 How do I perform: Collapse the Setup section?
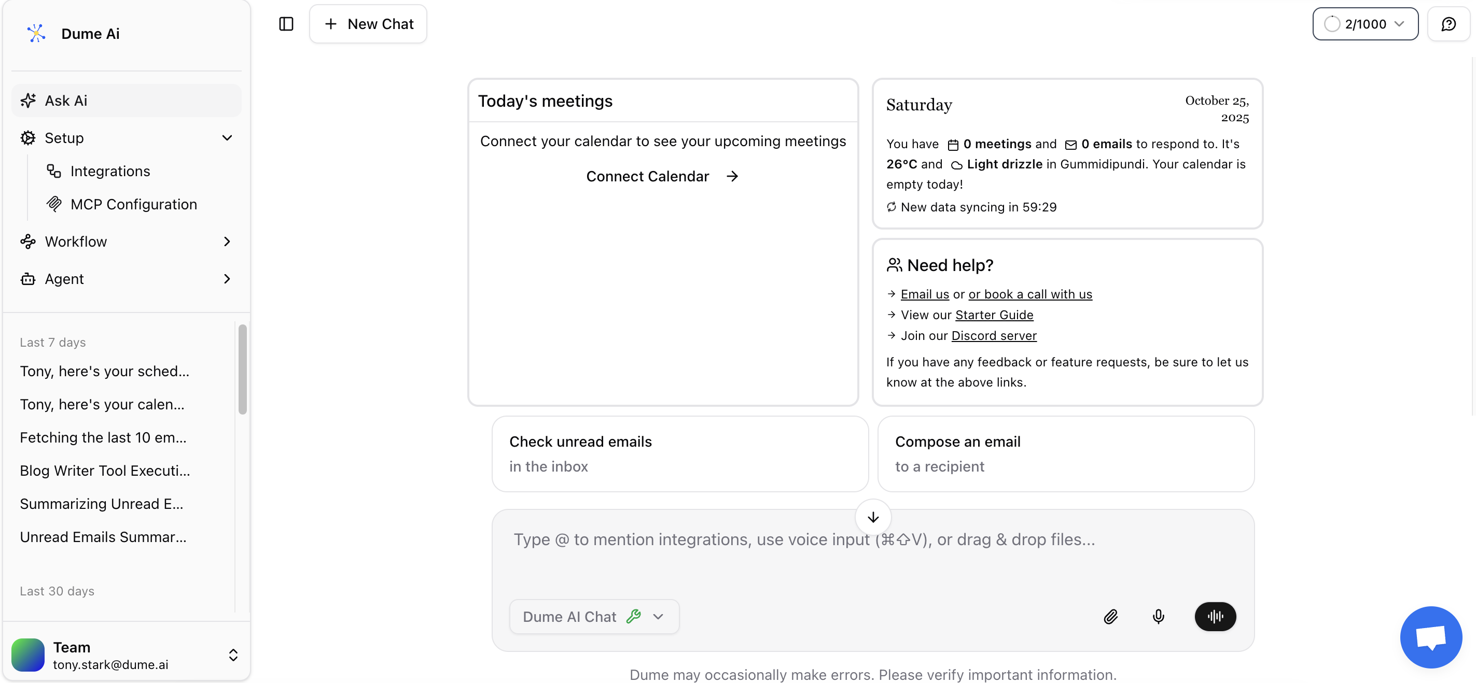coord(228,138)
